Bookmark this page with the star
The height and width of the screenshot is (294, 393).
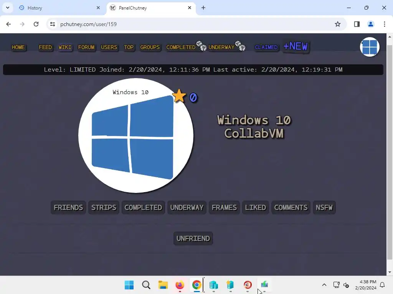pyautogui.click(x=338, y=24)
